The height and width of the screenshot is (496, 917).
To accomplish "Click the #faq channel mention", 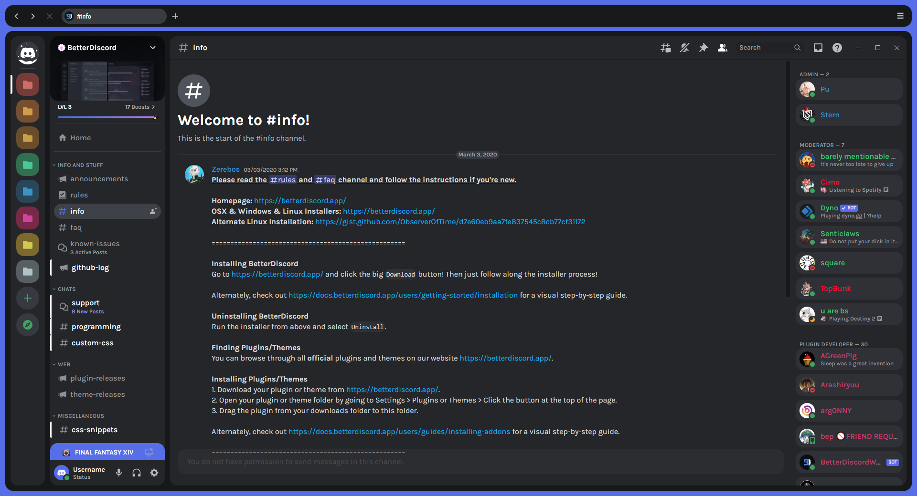I will coord(325,180).
